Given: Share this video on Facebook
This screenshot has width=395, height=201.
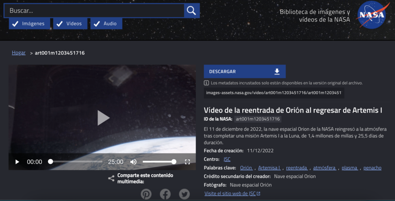Looking at the screenshot, I should tap(165, 194).
